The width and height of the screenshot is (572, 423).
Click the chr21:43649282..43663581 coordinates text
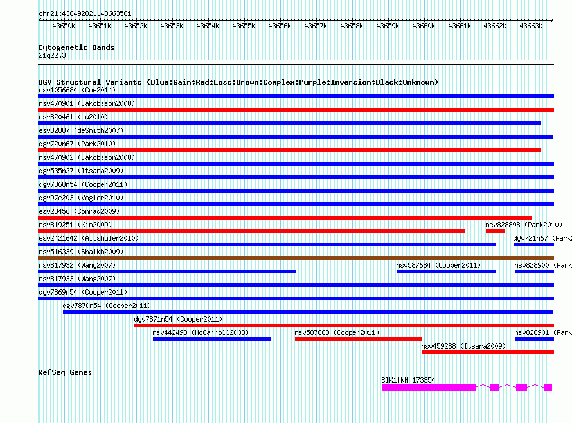(85, 14)
